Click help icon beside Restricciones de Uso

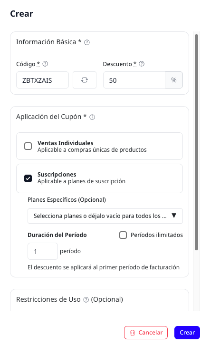[x=86, y=300]
